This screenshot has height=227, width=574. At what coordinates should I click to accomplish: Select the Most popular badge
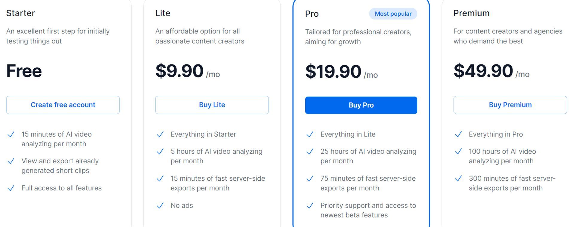pos(393,14)
